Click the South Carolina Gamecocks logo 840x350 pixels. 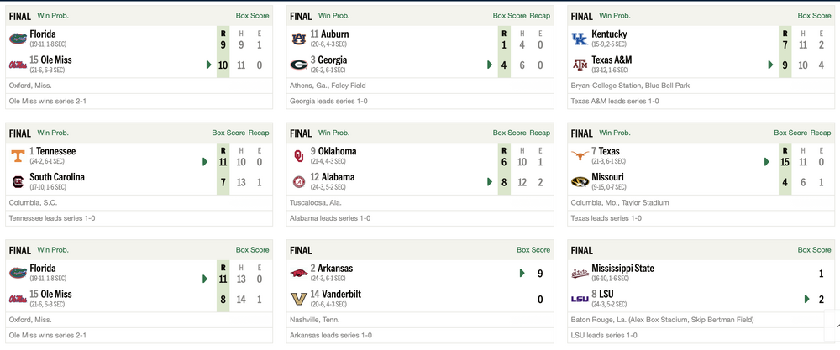click(x=17, y=181)
